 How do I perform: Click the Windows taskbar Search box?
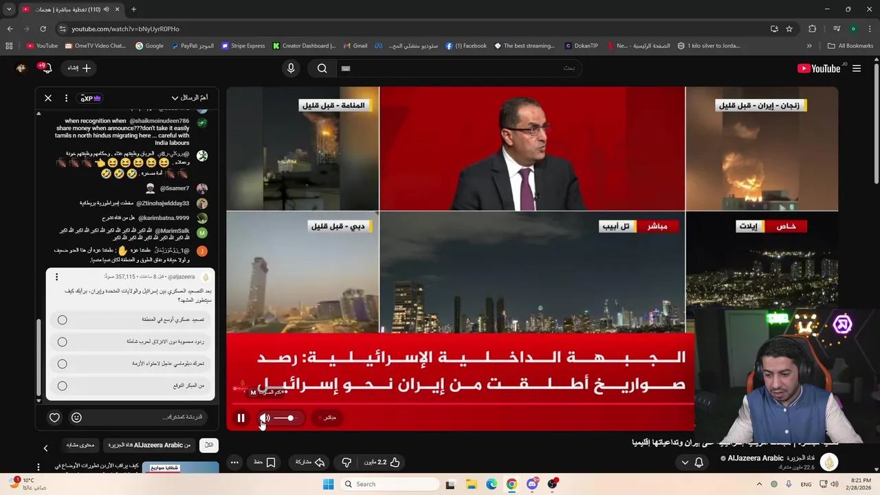click(390, 484)
